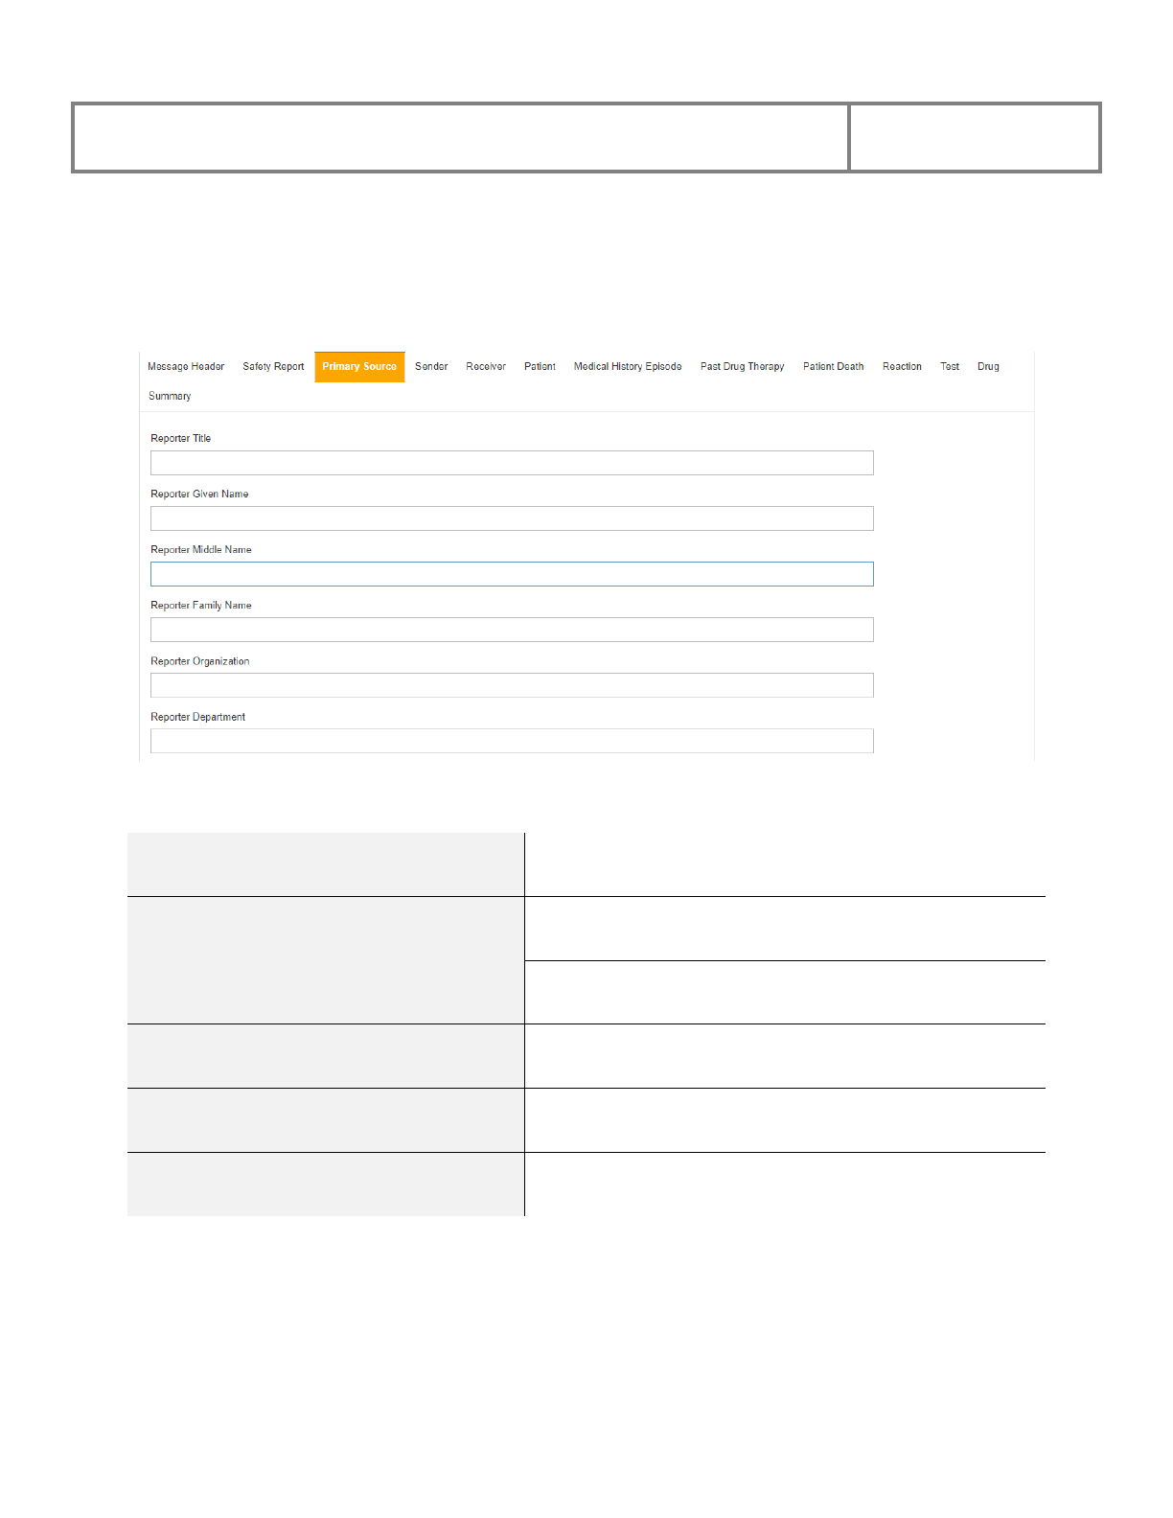Screen dimensions: 1173x1518
Task: Go to the Sender tab
Action: tap(431, 367)
